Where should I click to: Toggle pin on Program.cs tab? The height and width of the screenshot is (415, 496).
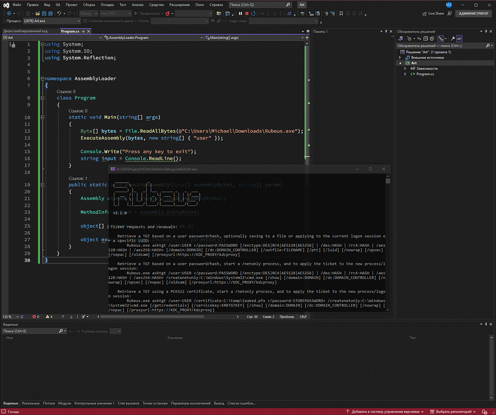point(84,31)
